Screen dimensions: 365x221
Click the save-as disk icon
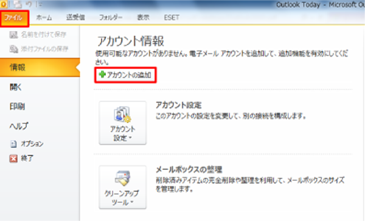click(13, 35)
